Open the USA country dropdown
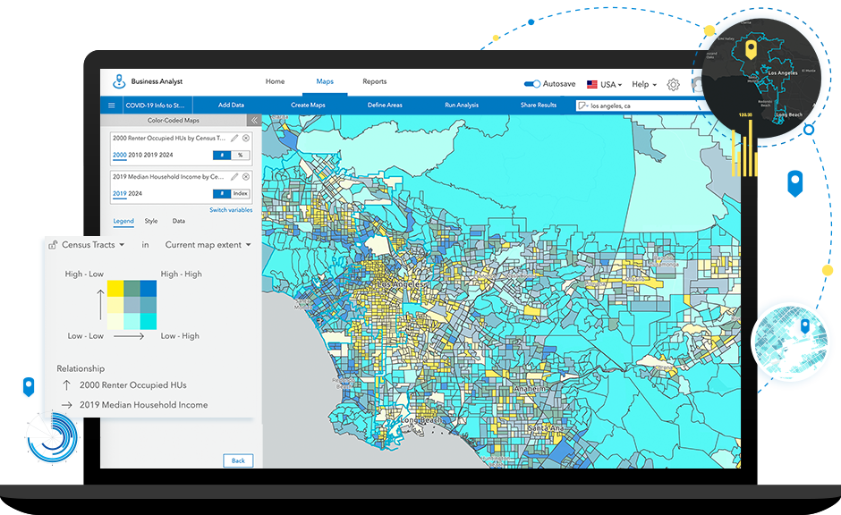Viewport: 841px width, 515px height. [x=604, y=84]
